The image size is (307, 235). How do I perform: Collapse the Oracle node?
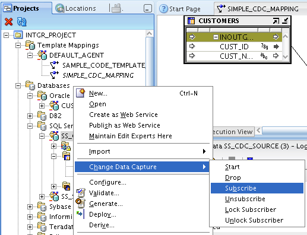[x=30, y=96]
